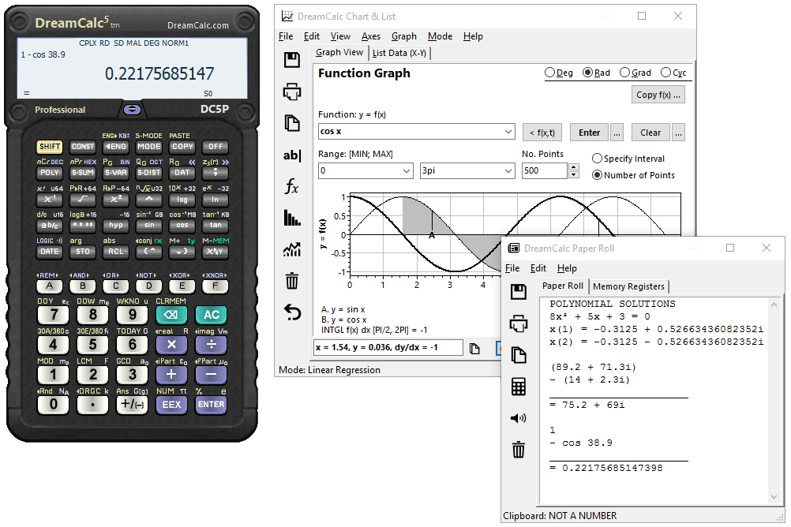Viewport: 791px width, 527px height.
Task: Open the Range MAX dropdown showing 3pi
Action: click(x=508, y=171)
